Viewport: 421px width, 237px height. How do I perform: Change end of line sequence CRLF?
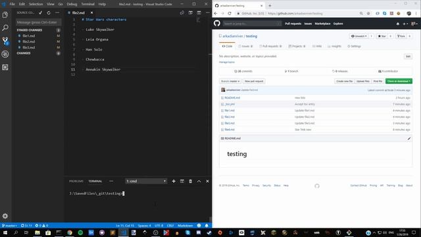click(x=170, y=225)
